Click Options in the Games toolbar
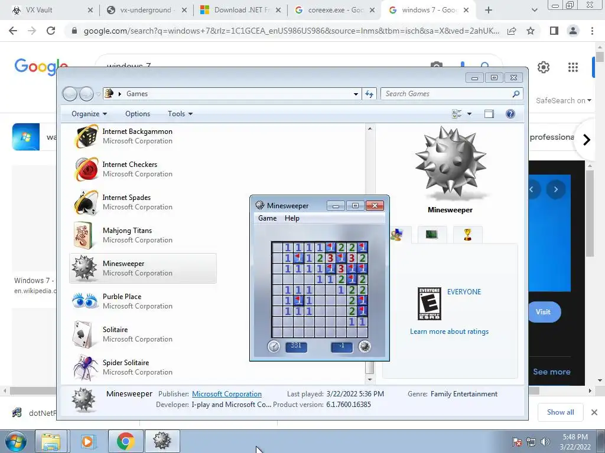The height and width of the screenshot is (453, 605). (137, 114)
